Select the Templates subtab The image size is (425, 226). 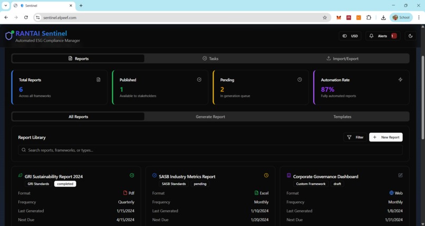[342, 117]
